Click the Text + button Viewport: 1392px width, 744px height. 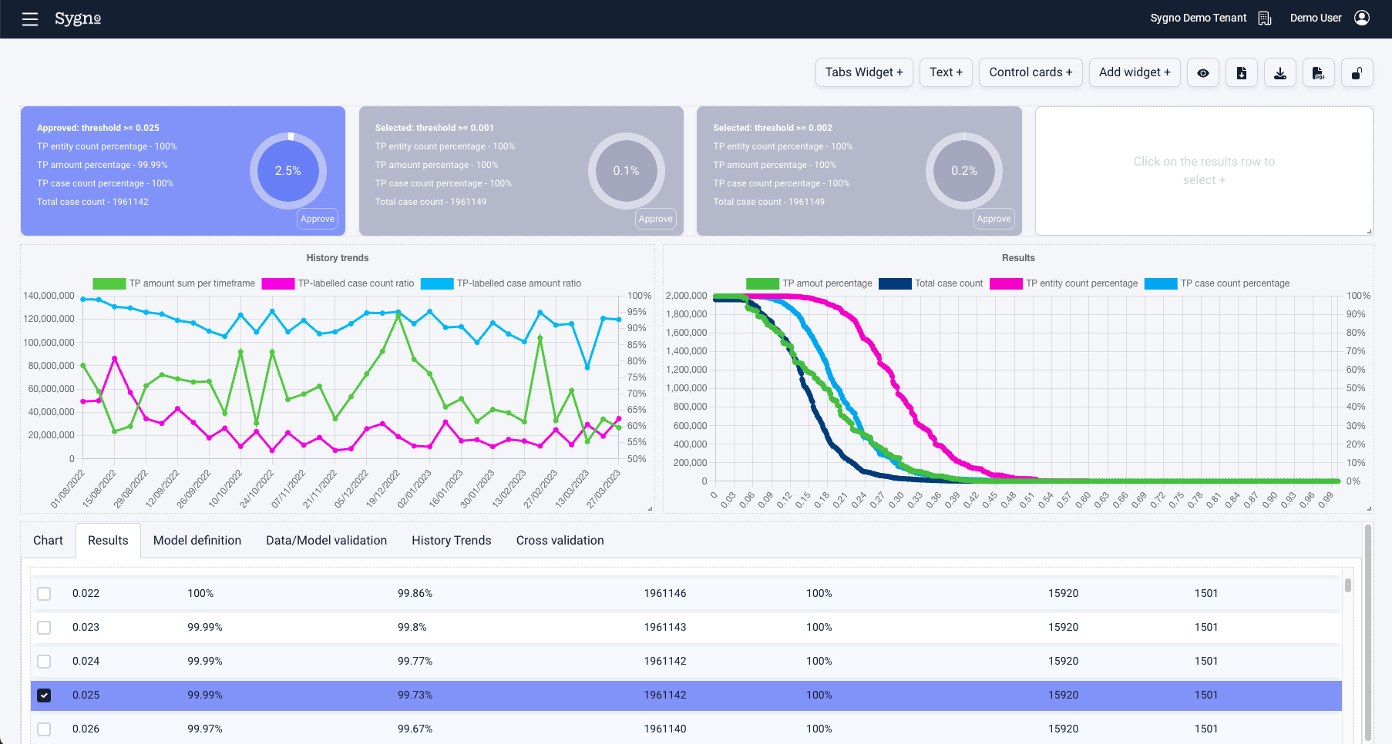click(945, 72)
